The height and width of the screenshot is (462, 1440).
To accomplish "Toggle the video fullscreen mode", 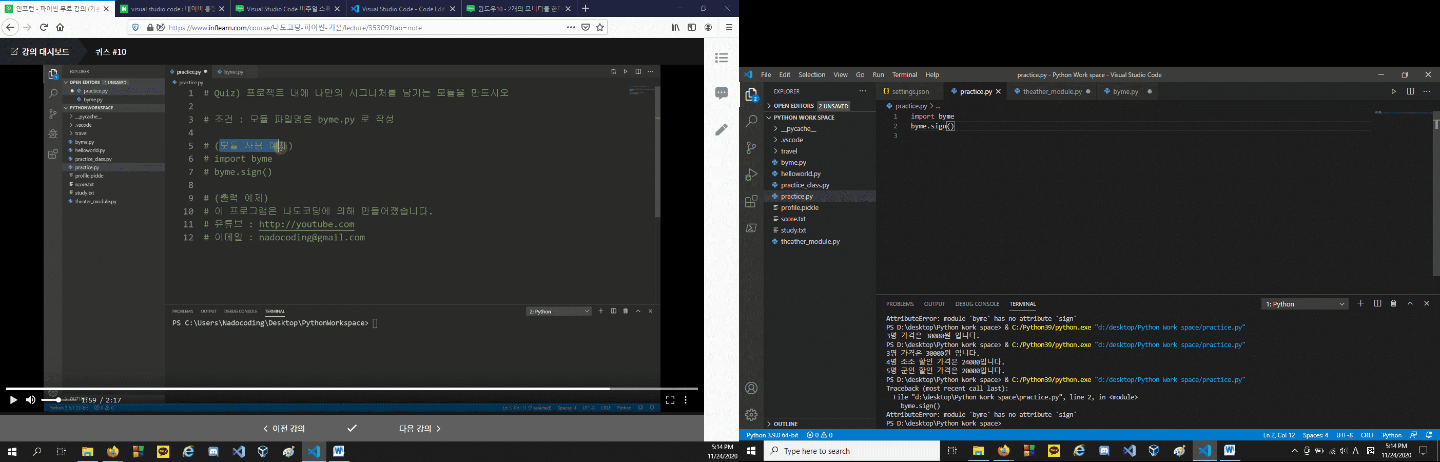I will pos(670,400).
